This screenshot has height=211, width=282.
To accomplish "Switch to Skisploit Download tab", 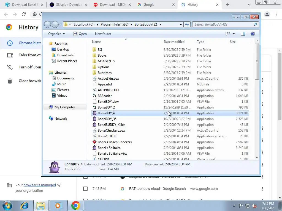I will coord(69,5).
